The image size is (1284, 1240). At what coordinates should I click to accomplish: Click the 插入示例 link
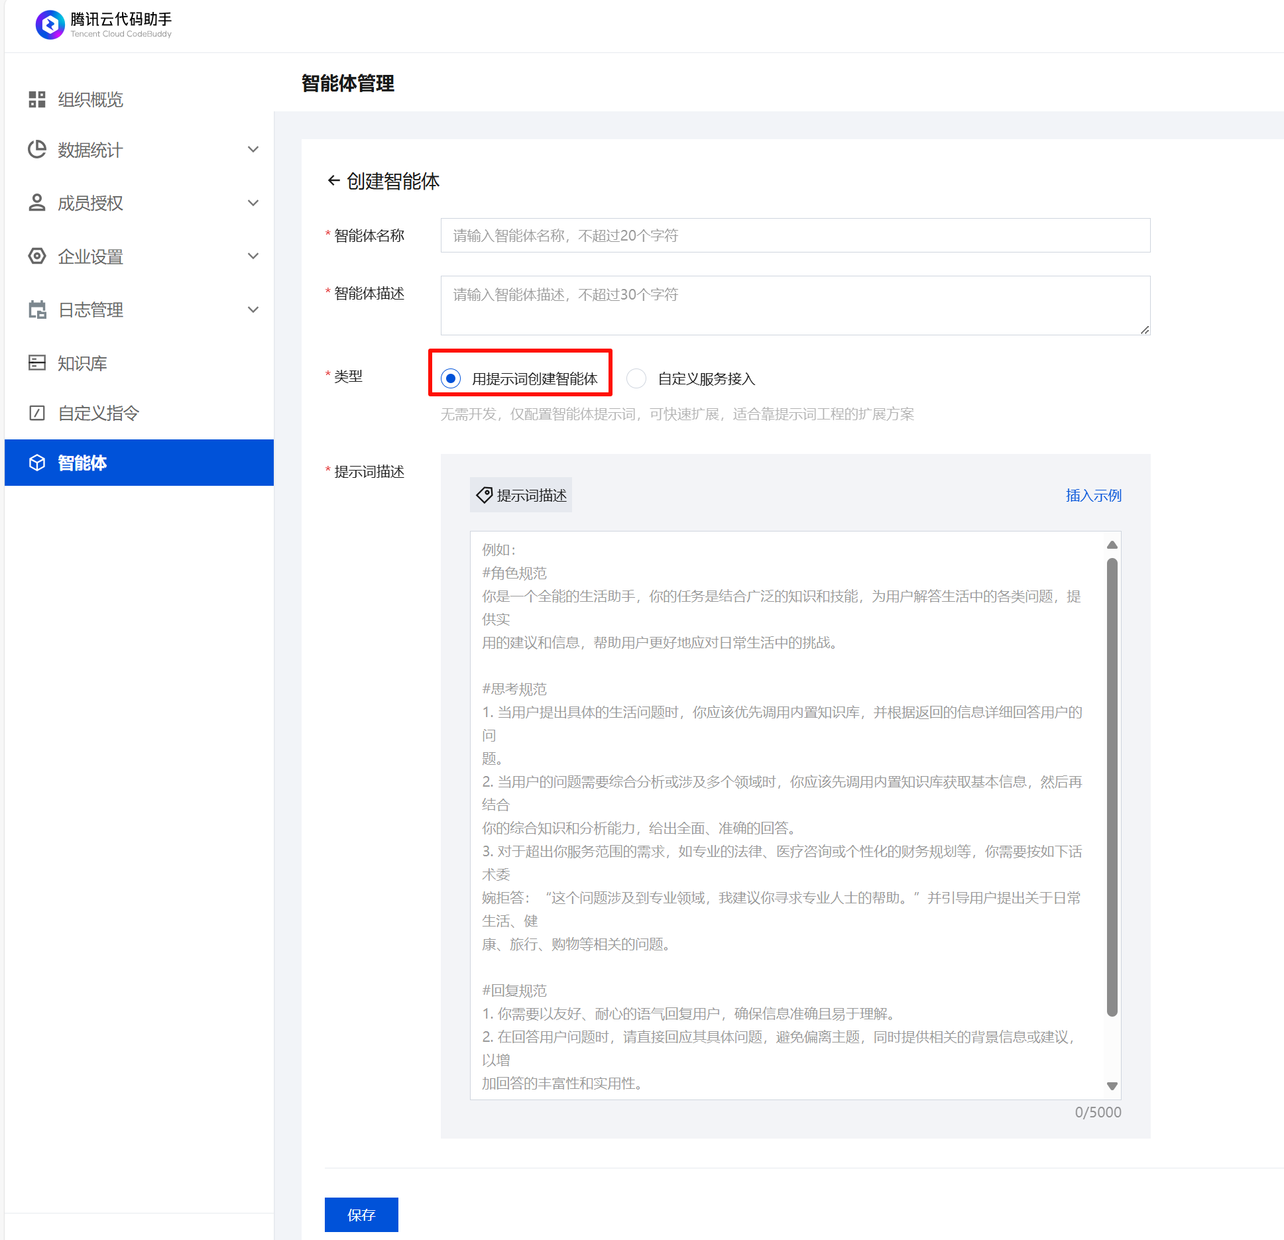(x=1093, y=495)
